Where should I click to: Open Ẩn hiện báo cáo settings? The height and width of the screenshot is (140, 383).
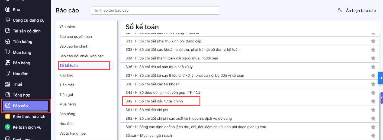pos(356,11)
